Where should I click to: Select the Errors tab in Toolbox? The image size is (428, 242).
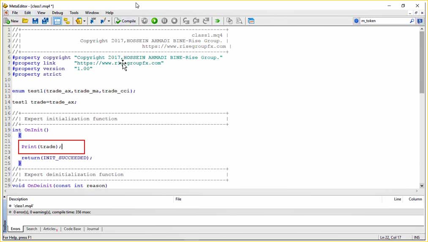click(x=16, y=229)
